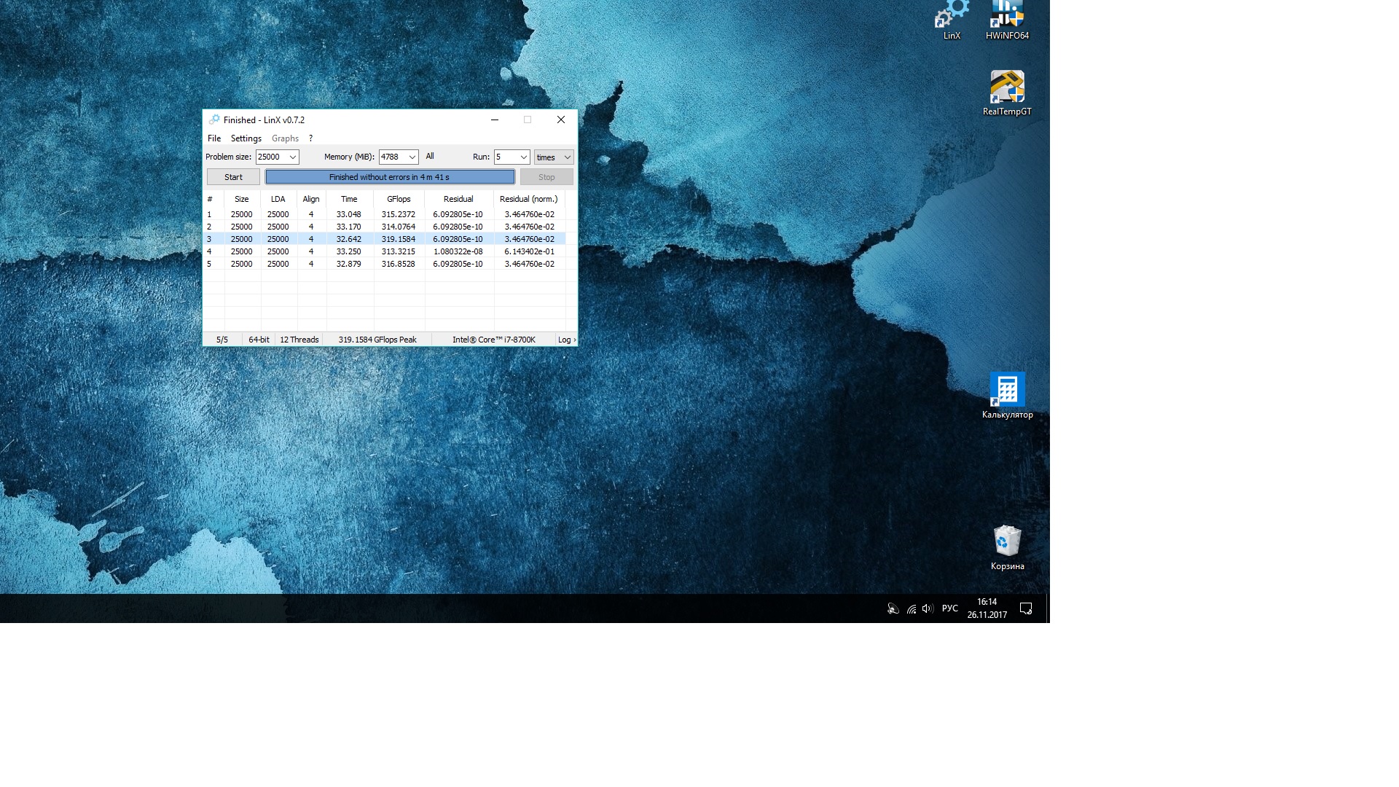Click the All memory link
Image resolution: width=1399 pixels, height=787 pixels.
430,157
